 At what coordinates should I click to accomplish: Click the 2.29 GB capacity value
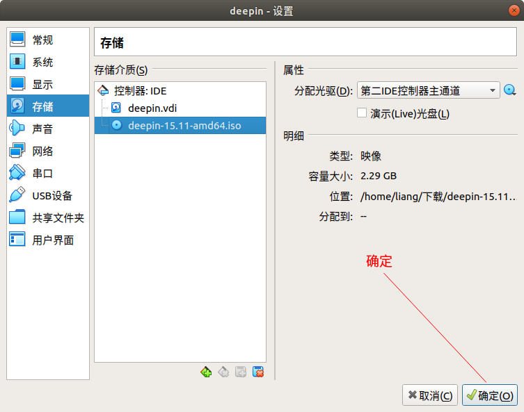coord(379,176)
